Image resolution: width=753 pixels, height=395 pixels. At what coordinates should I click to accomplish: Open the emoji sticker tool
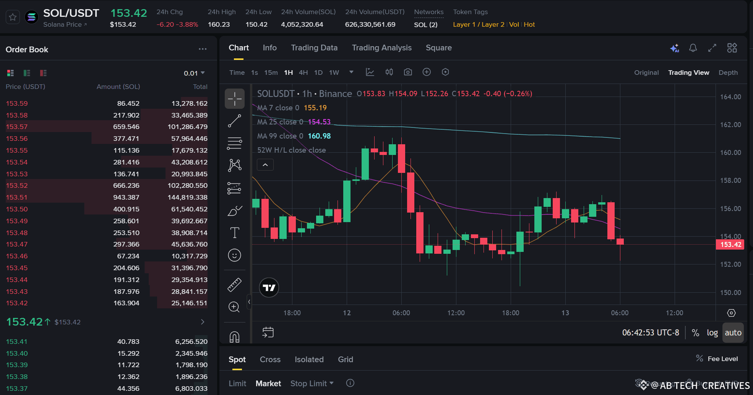click(235, 255)
